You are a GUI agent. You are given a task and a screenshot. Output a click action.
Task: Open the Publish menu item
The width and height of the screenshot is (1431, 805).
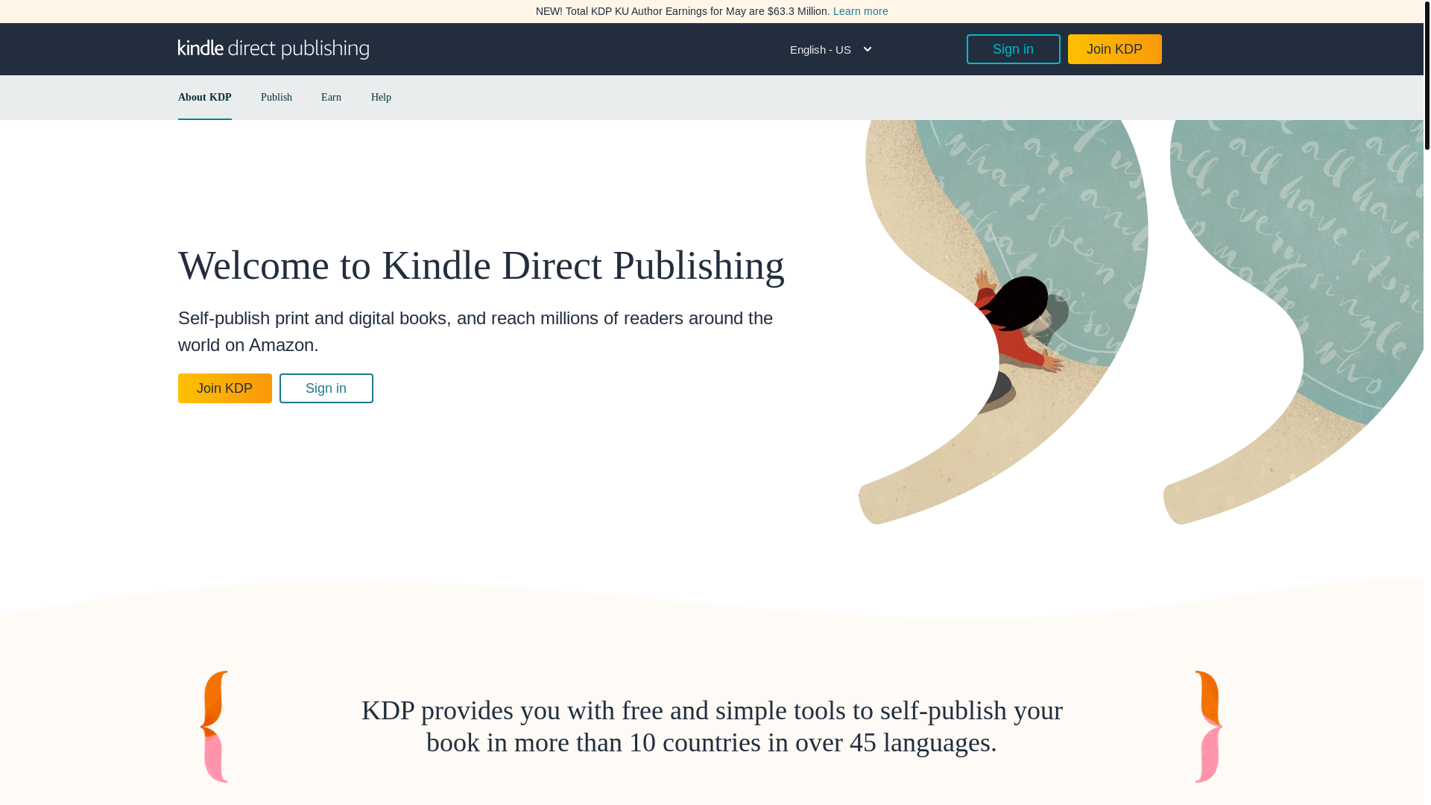pos(276,98)
